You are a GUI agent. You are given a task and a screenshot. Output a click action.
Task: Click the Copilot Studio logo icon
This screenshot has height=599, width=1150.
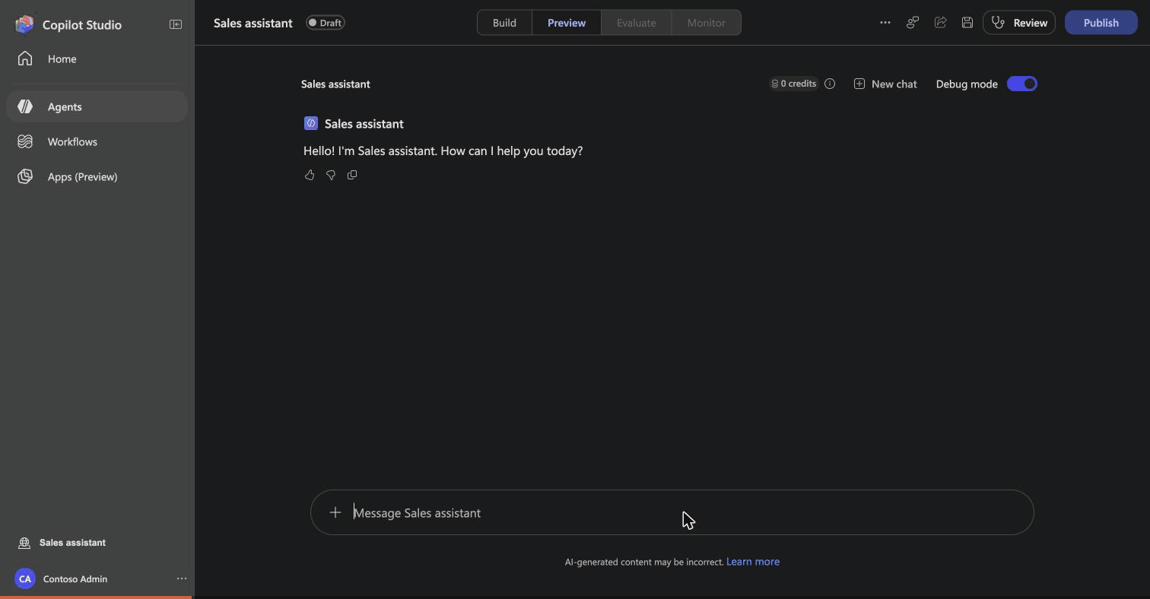(24, 24)
